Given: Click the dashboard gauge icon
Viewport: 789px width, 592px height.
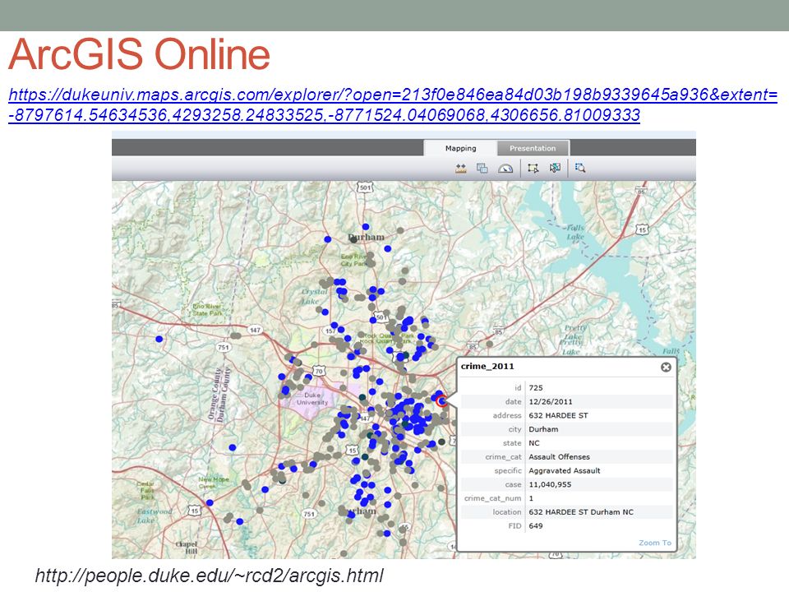Looking at the screenshot, I should 505,169.
